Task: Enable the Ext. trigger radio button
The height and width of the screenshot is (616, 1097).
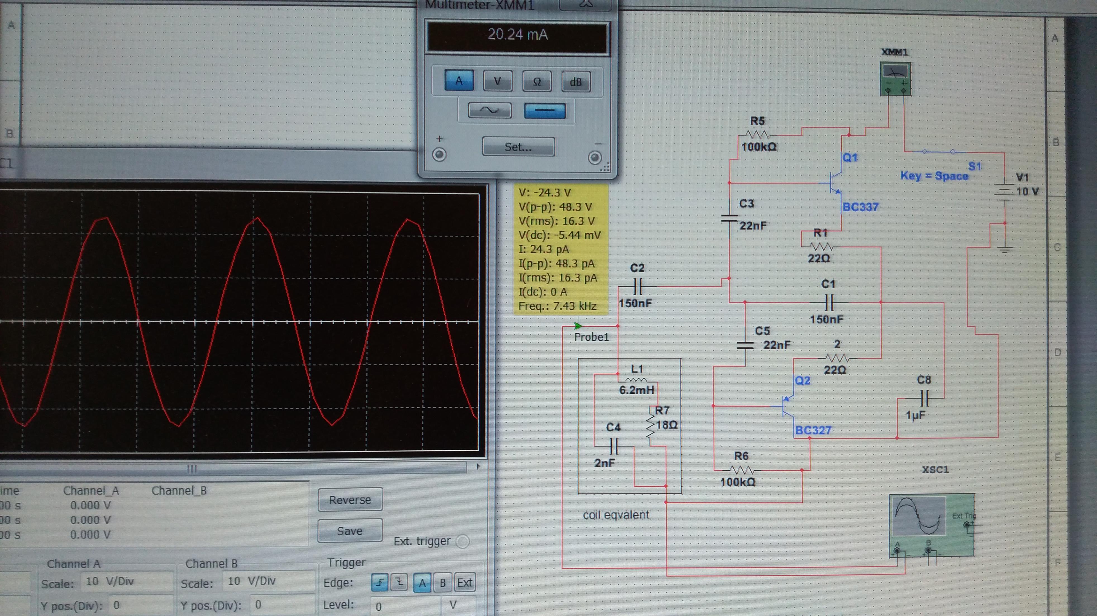Action: tap(462, 541)
